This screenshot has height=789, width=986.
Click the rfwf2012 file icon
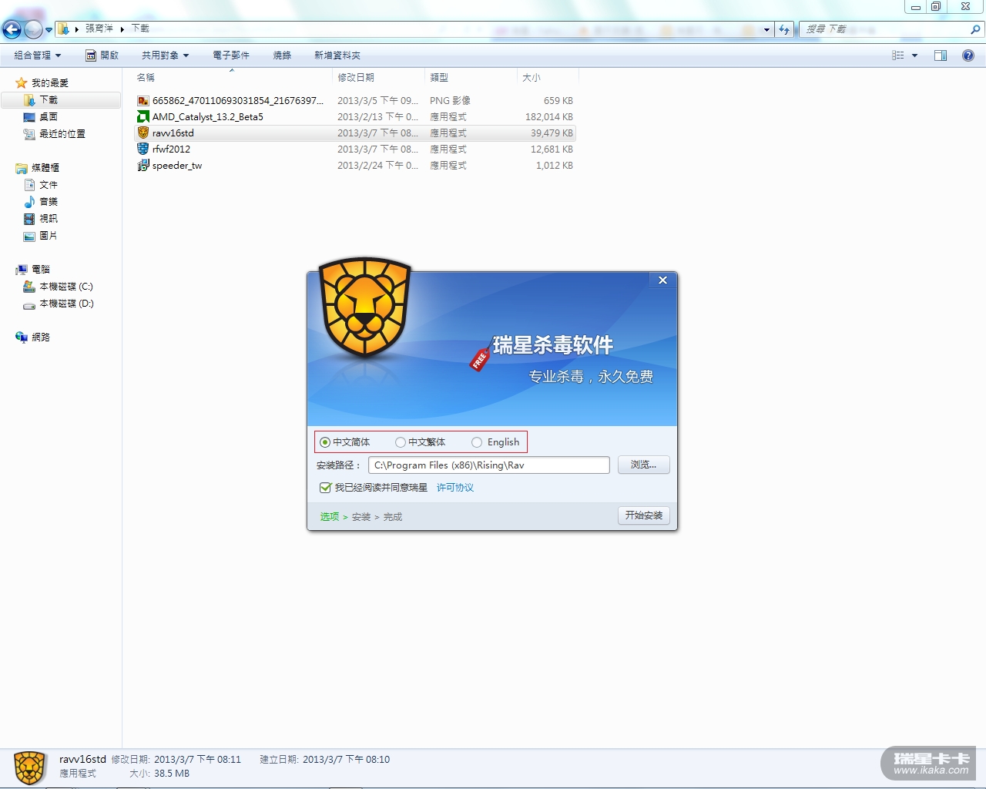pyautogui.click(x=143, y=149)
